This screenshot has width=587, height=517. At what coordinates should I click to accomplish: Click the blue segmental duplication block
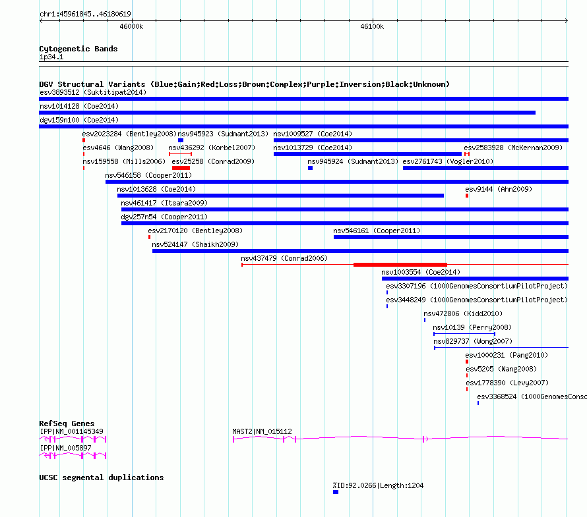point(336,493)
